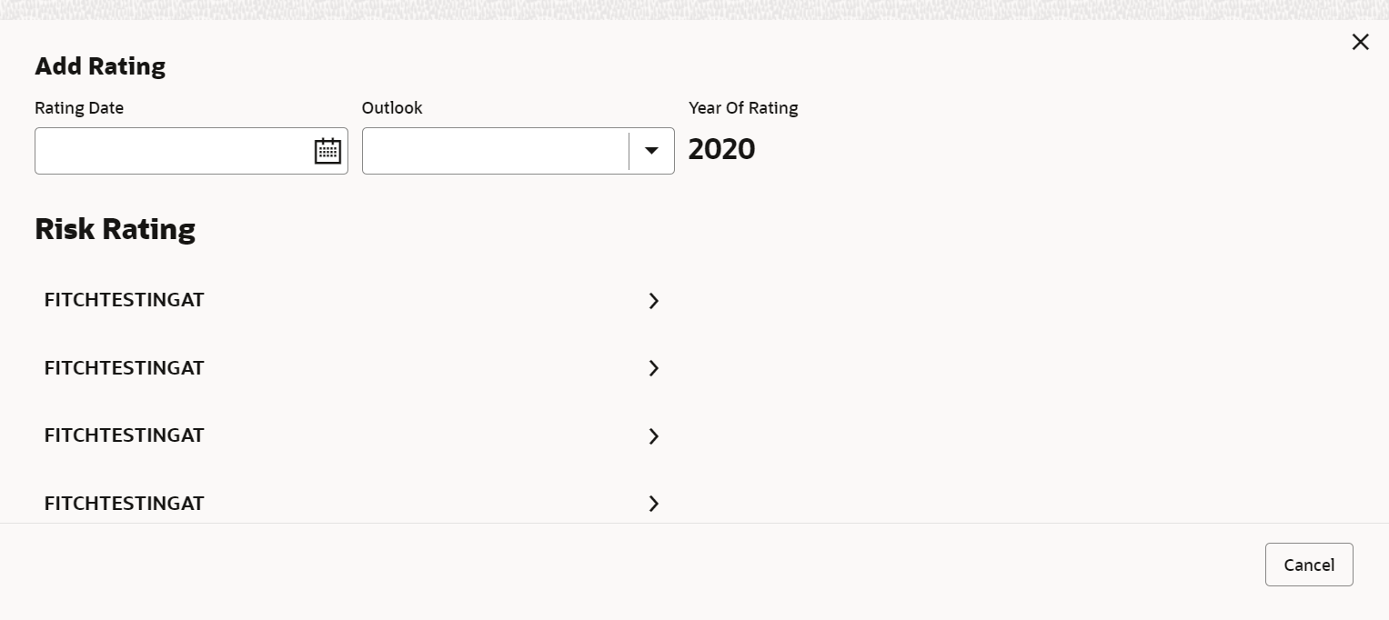
Task: Expand the second FITCHTESTINGAT chevron arrow
Action: pos(653,368)
